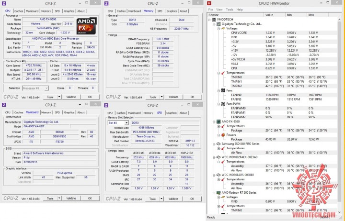345x221 pixels.
Task: Click the Temperatures icon under AMD FX-9590
Action: click(x=223, y=126)
